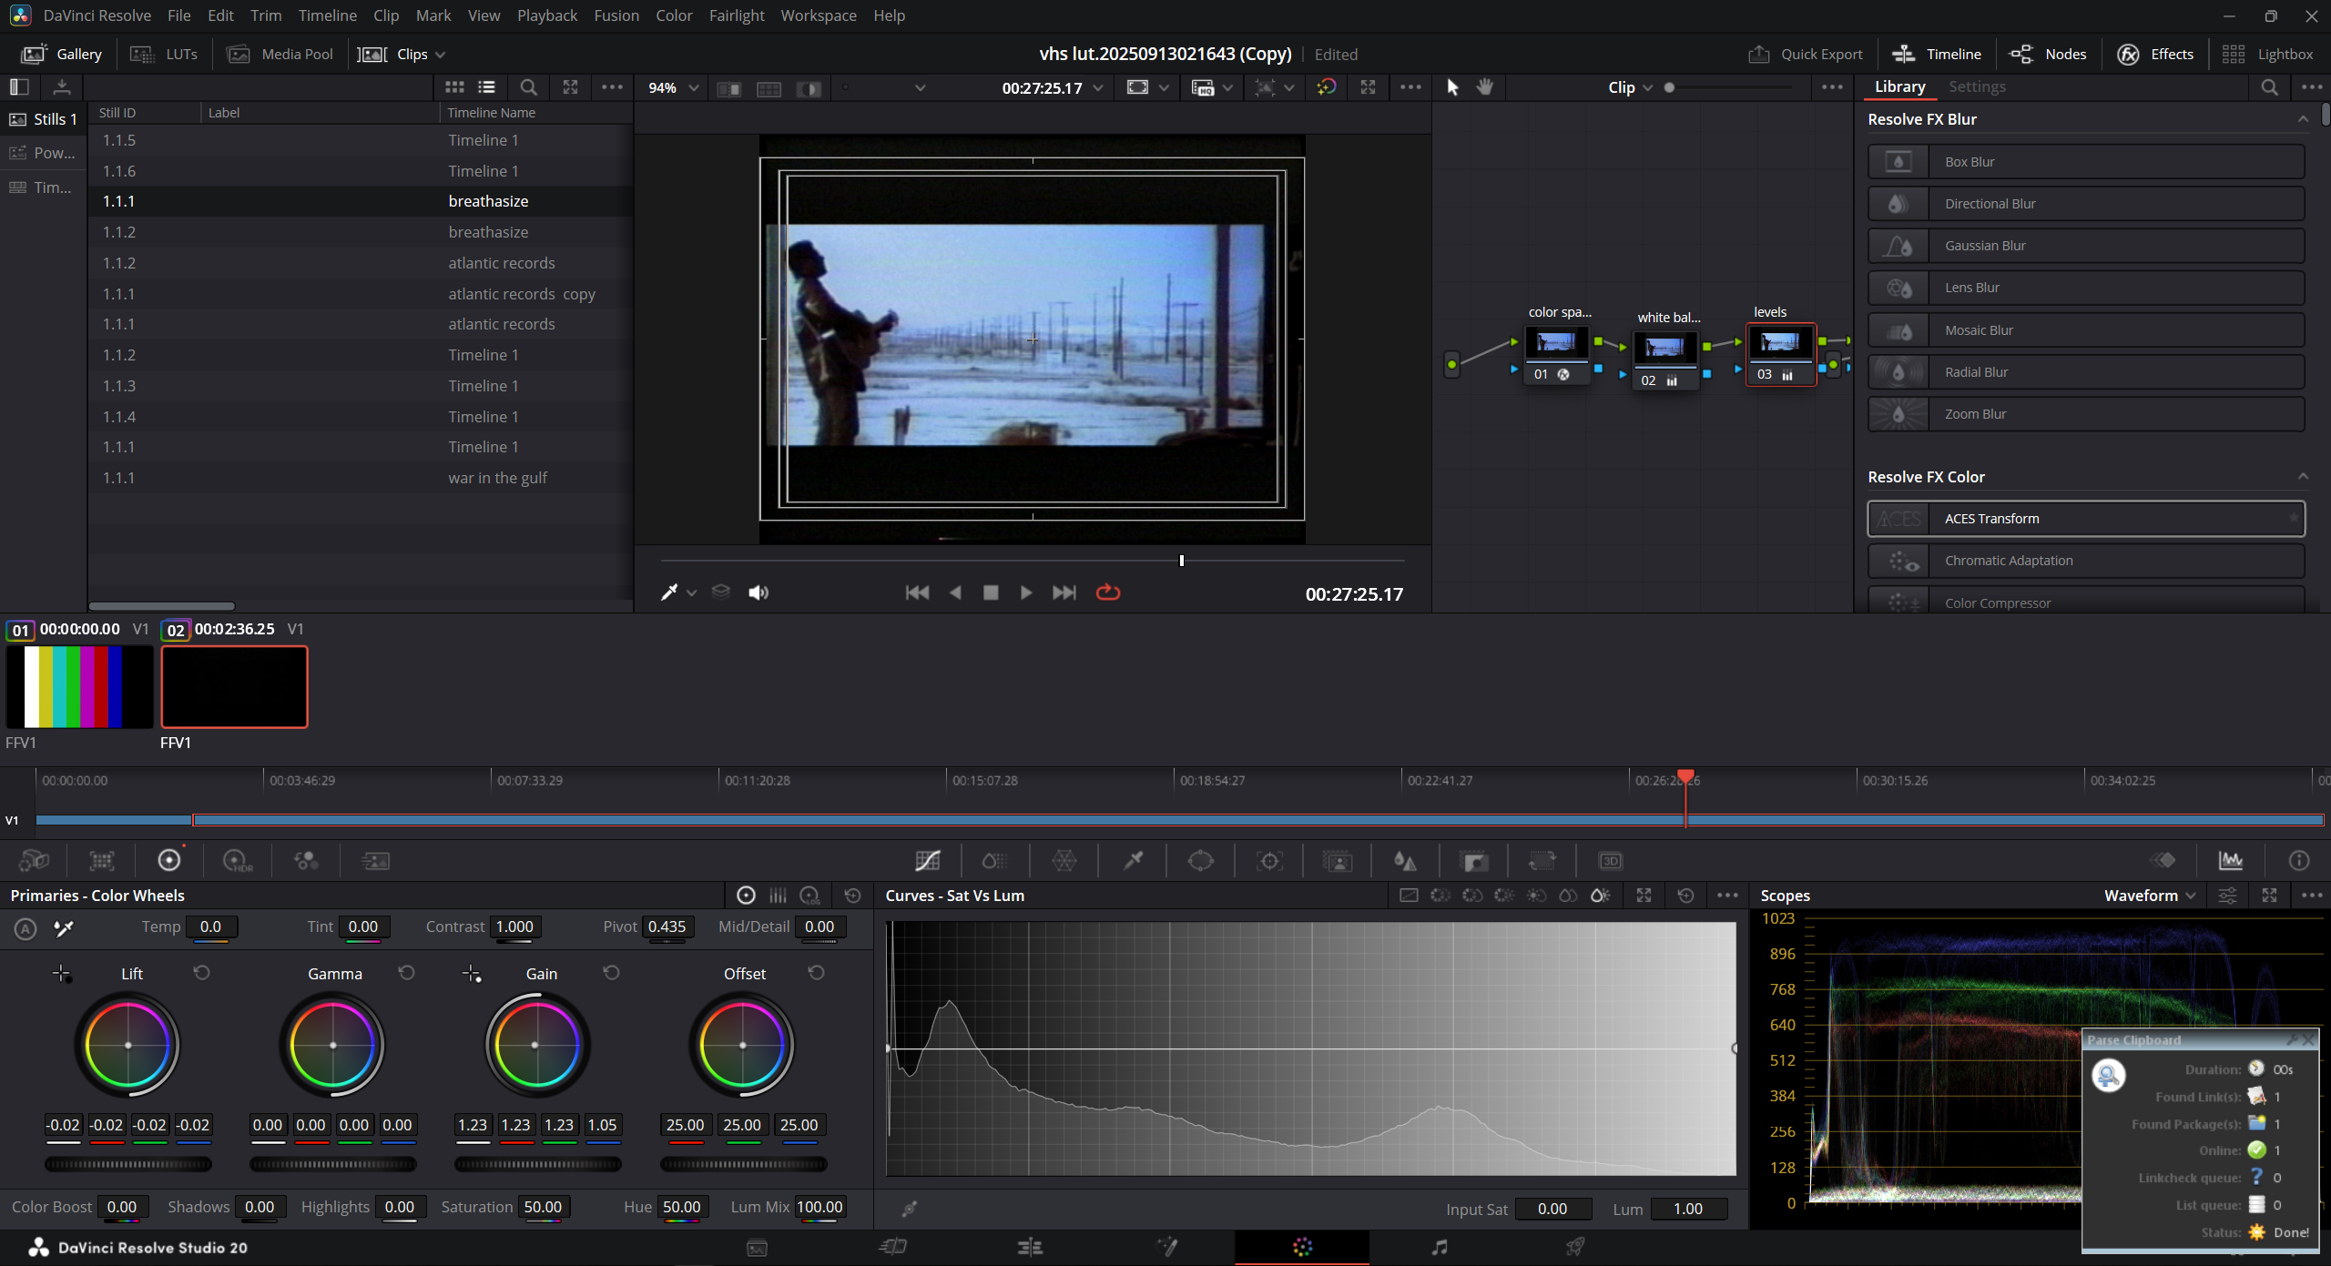Collapse the Resolve FX Blur section
The height and width of the screenshot is (1266, 2331).
tap(2302, 119)
